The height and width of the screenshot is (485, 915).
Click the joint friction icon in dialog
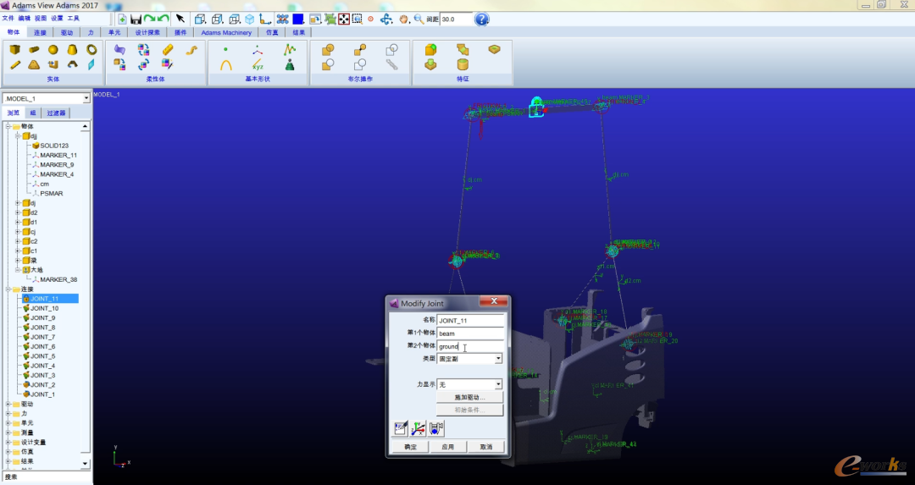click(x=436, y=428)
